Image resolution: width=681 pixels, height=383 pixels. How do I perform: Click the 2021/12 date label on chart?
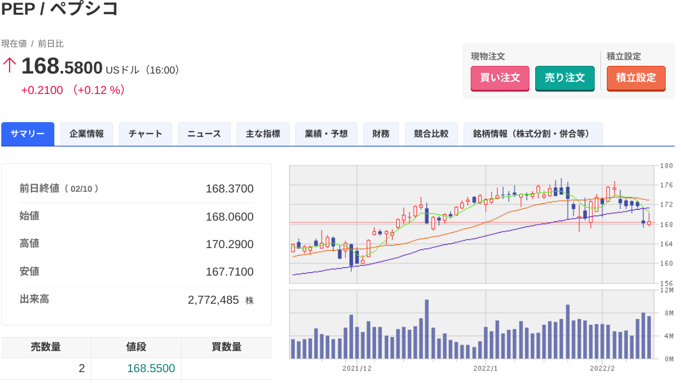click(357, 368)
